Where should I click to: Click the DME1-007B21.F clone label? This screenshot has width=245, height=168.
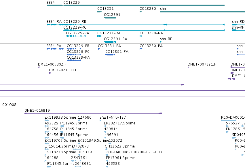point(202,64)
